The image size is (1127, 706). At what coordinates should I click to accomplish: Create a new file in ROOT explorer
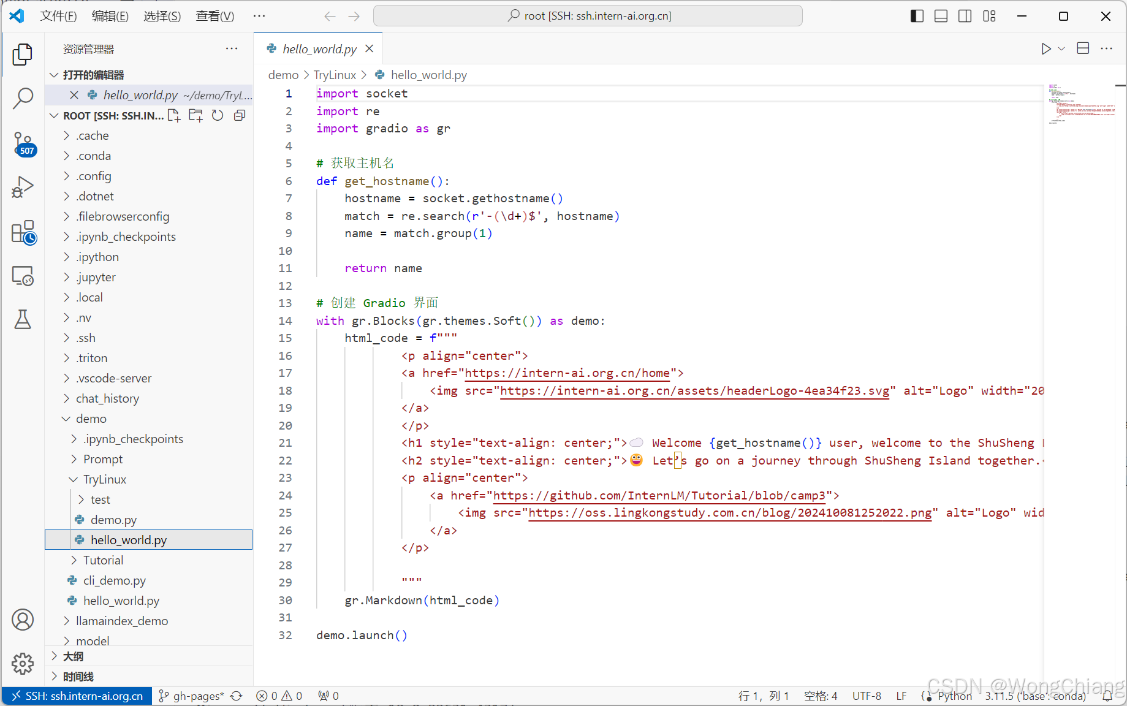[x=175, y=115]
